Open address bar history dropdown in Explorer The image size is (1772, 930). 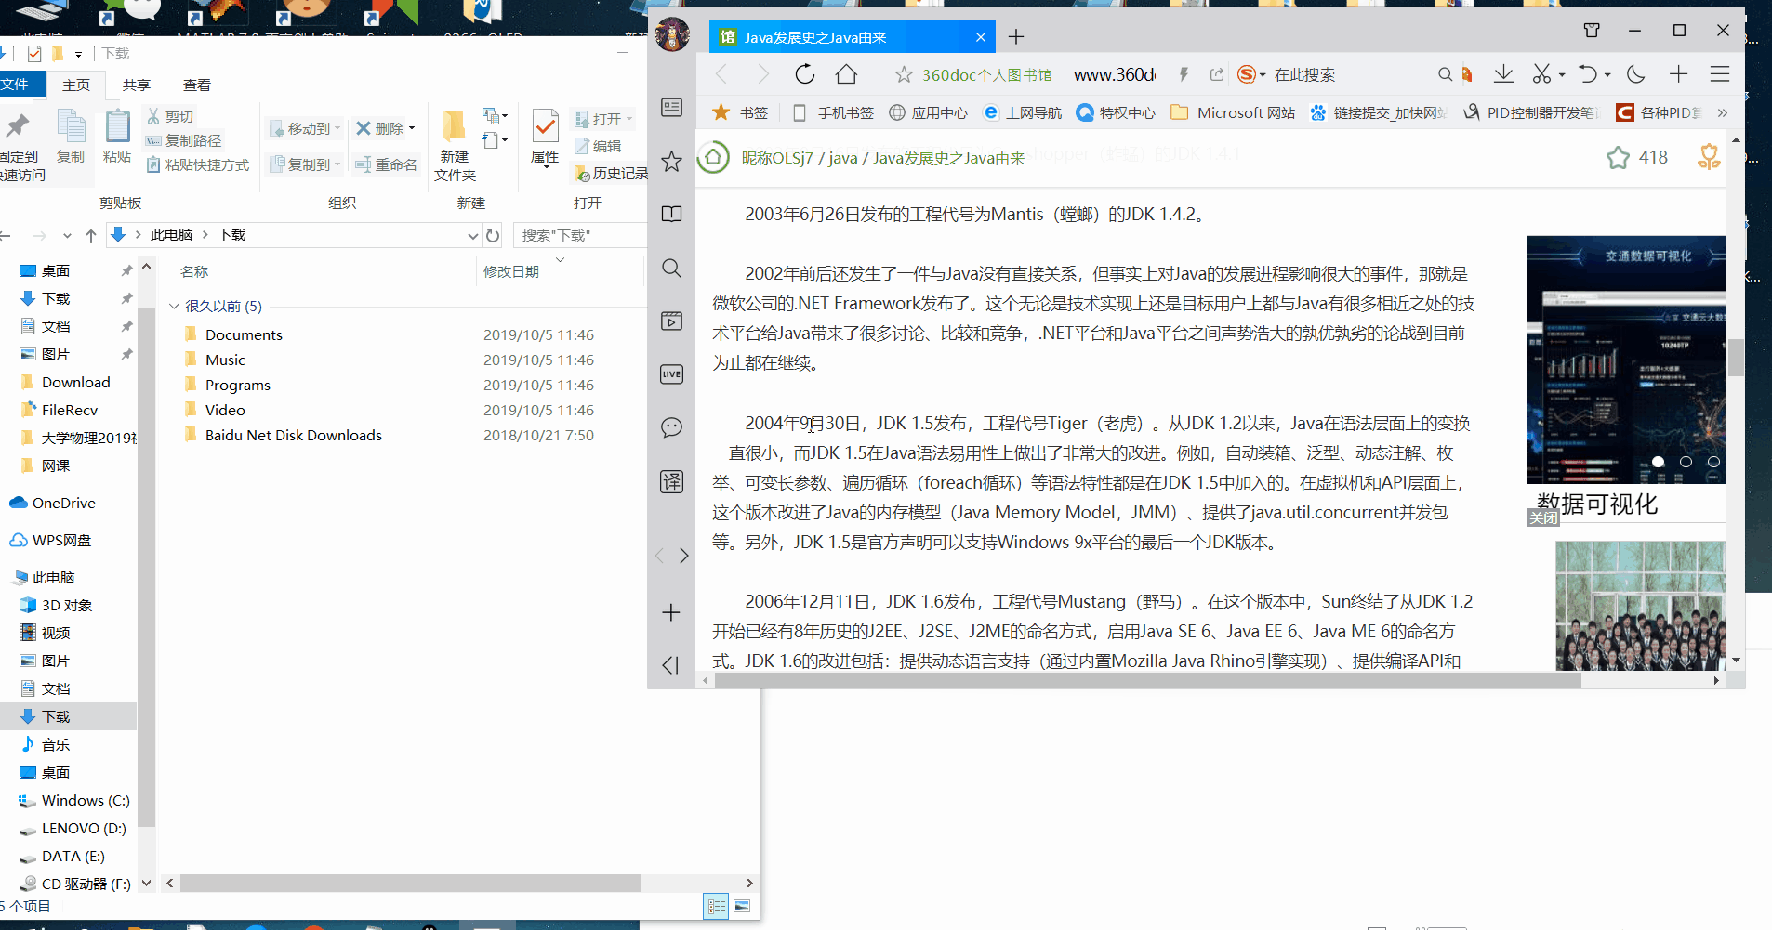pos(472,235)
